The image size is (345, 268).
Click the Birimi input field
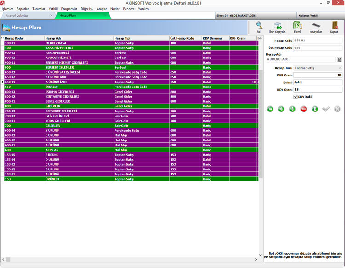(x=318, y=82)
